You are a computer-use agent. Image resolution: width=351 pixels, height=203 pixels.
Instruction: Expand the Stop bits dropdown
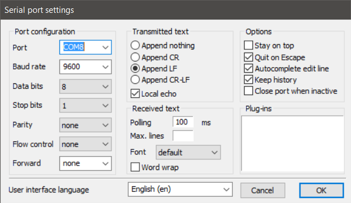coord(85,105)
